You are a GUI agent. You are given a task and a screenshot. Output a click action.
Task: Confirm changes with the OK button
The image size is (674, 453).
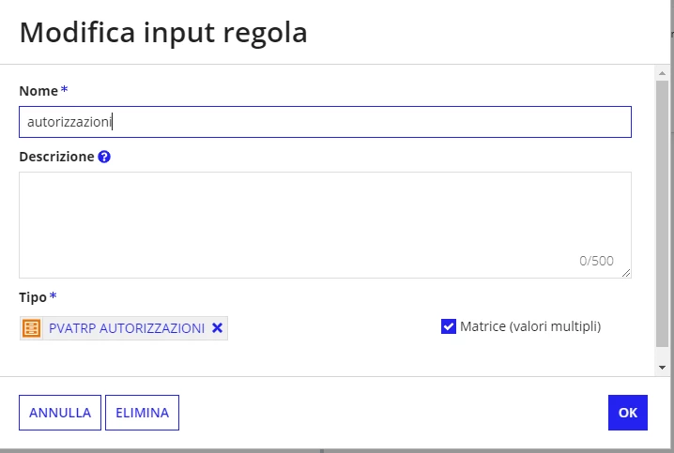(x=628, y=413)
